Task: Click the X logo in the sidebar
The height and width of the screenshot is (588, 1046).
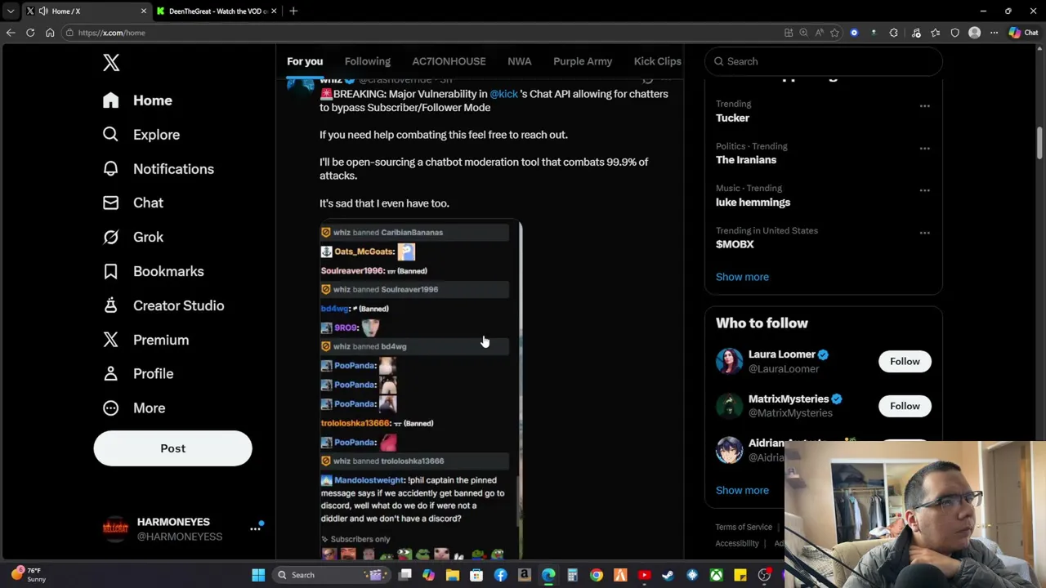Action: coord(111,62)
